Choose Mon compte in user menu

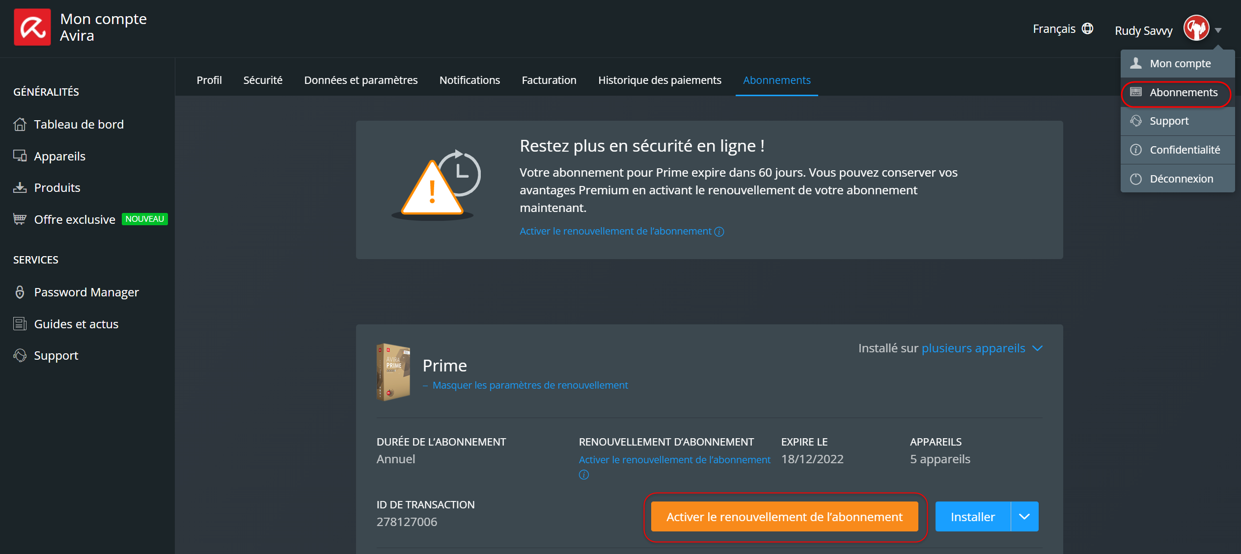click(x=1178, y=63)
